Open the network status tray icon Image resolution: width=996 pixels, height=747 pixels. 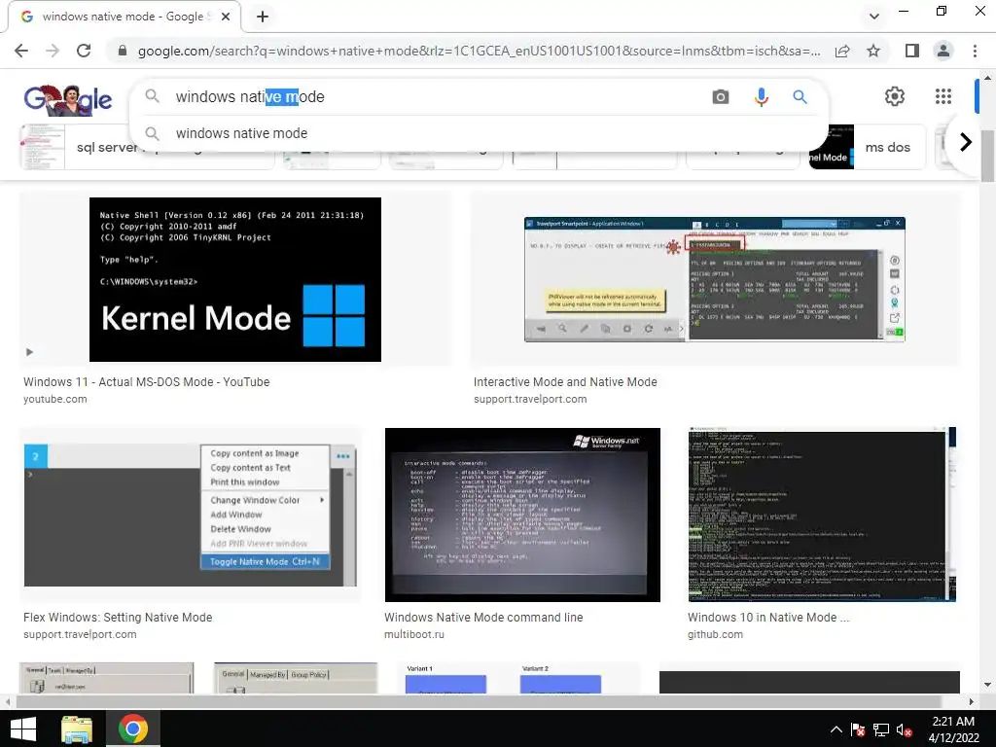(881, 729)
